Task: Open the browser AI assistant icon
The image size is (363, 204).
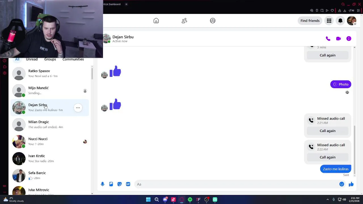Action: (x=352, y=10)
